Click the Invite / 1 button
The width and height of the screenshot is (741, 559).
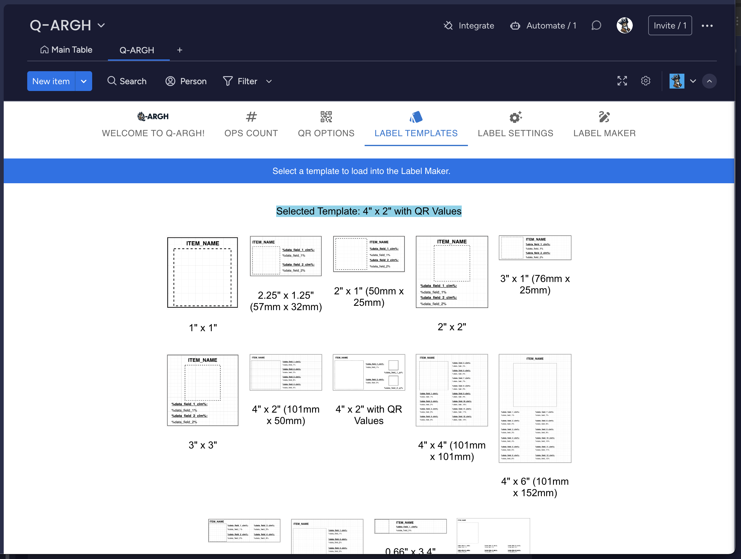click(670, 25)
